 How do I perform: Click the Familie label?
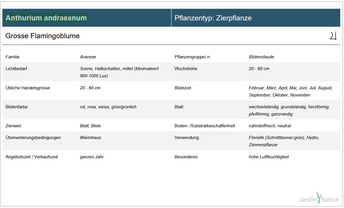[x=13, y=57]
